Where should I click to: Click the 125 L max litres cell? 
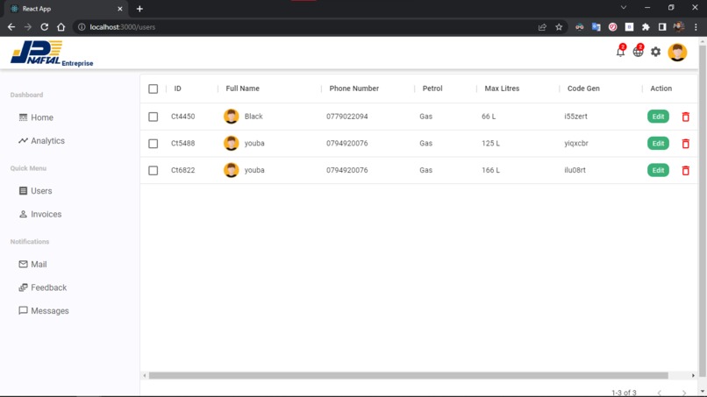coord(490,144)
